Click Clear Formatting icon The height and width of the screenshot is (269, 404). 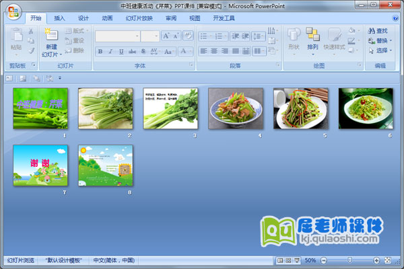188,36
